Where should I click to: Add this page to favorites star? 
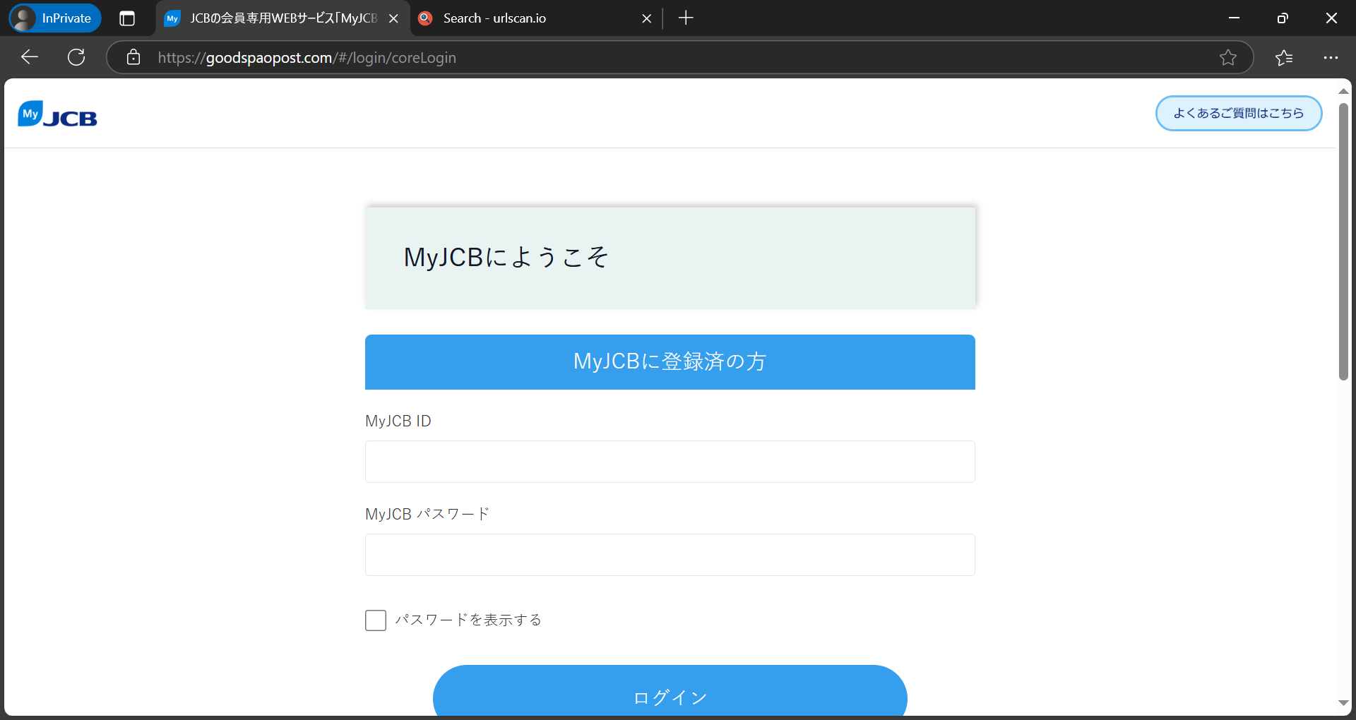pos(1228,57)
